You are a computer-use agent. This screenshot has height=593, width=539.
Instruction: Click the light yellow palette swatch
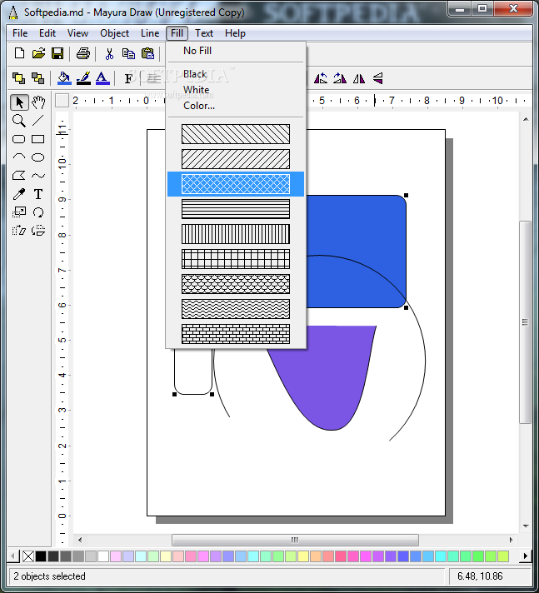click(x=166, y=556)
